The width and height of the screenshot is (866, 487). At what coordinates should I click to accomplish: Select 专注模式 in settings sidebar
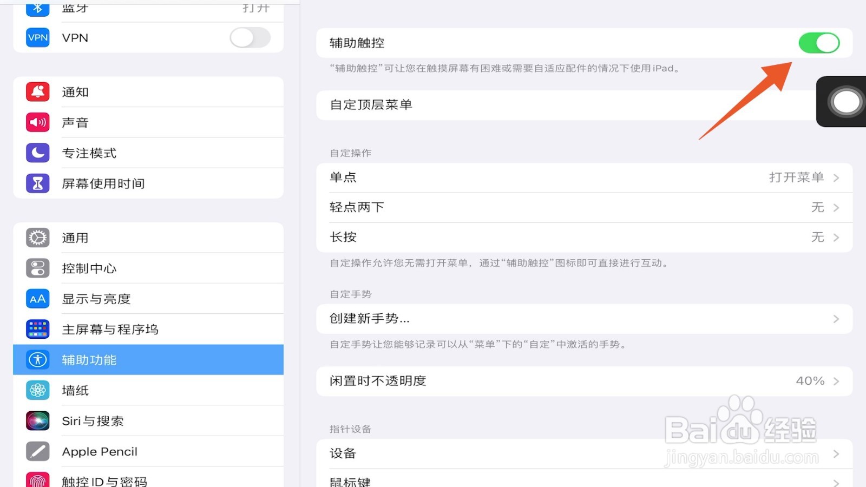[148, 153]
